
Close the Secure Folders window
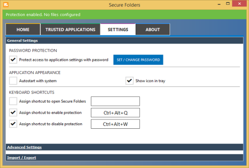[239, 4]
